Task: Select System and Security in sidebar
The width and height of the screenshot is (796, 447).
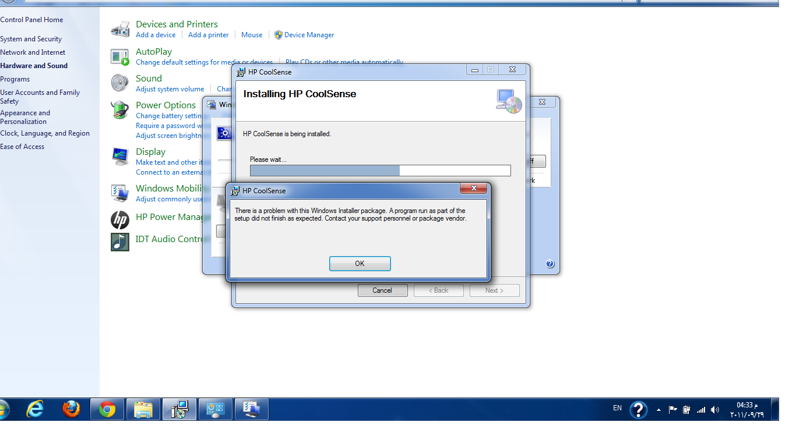Action: (31, 39)
